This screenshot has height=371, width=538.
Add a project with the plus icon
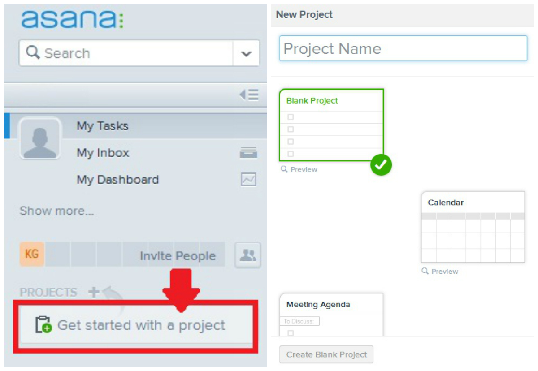pos(94,292)
